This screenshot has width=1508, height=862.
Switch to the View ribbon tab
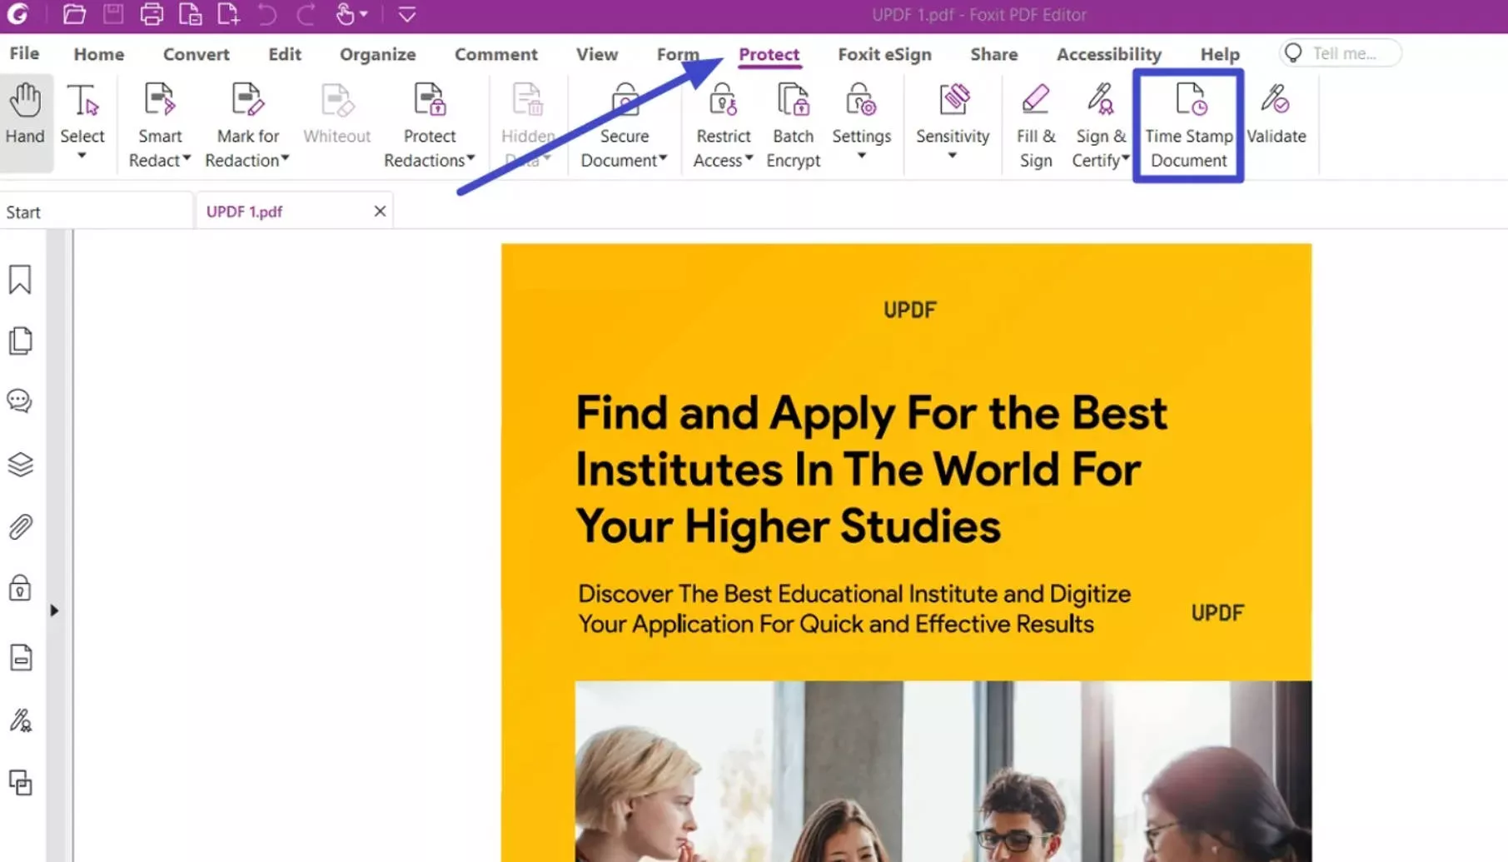[597, 54]
